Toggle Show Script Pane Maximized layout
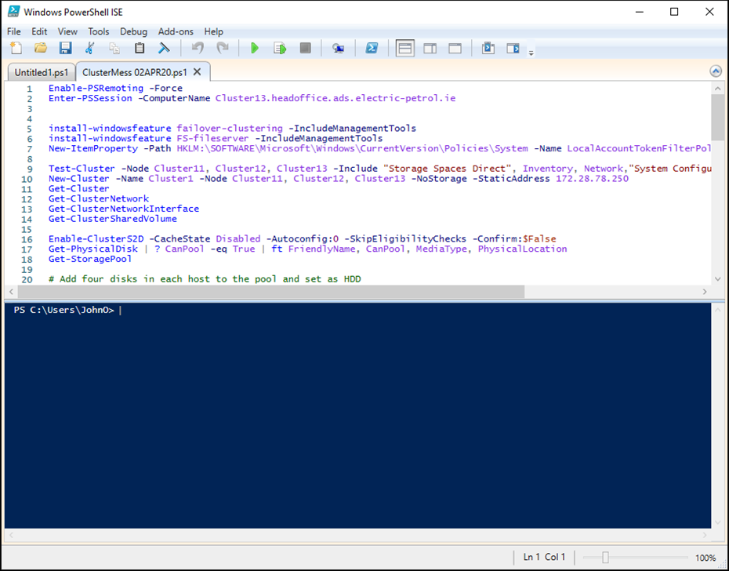The image size is (729, 571). click(455, 49)
